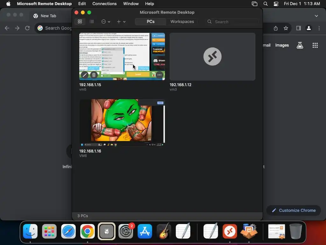Viewport: 326px width, 245px height.
Task: Switch to grid view in Remote Desktop
Action: 80,21
